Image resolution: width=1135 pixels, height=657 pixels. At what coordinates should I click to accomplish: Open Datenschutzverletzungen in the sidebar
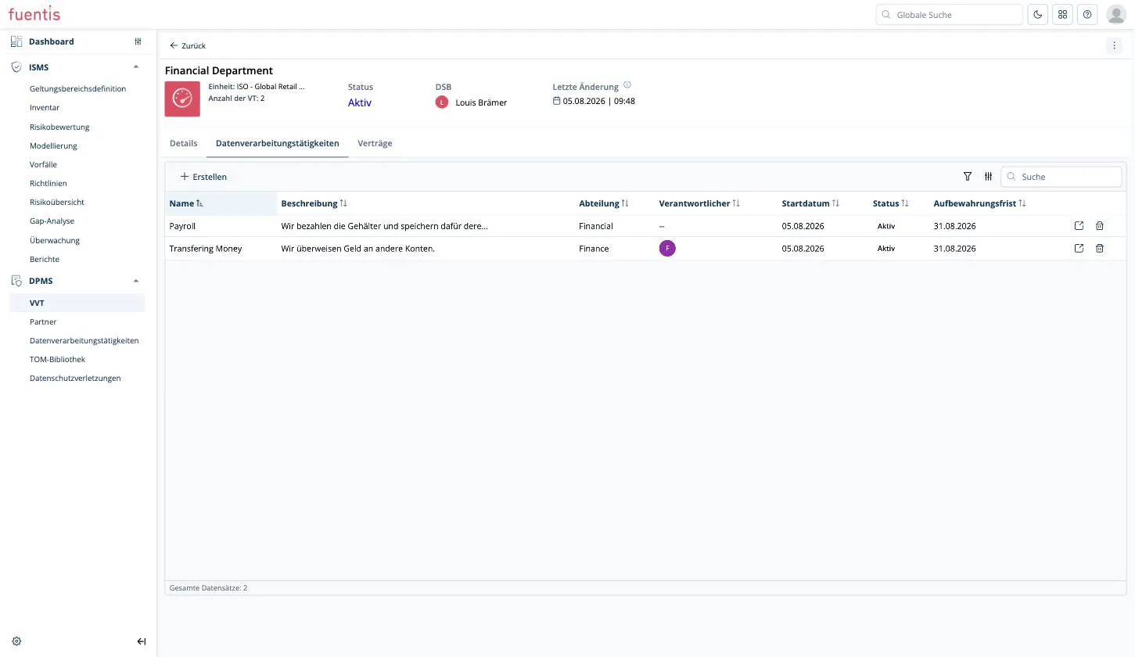[x=75, y=379]
